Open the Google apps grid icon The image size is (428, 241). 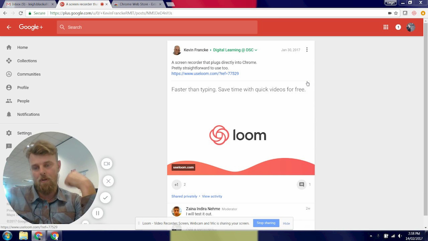(x=386, y=27)
